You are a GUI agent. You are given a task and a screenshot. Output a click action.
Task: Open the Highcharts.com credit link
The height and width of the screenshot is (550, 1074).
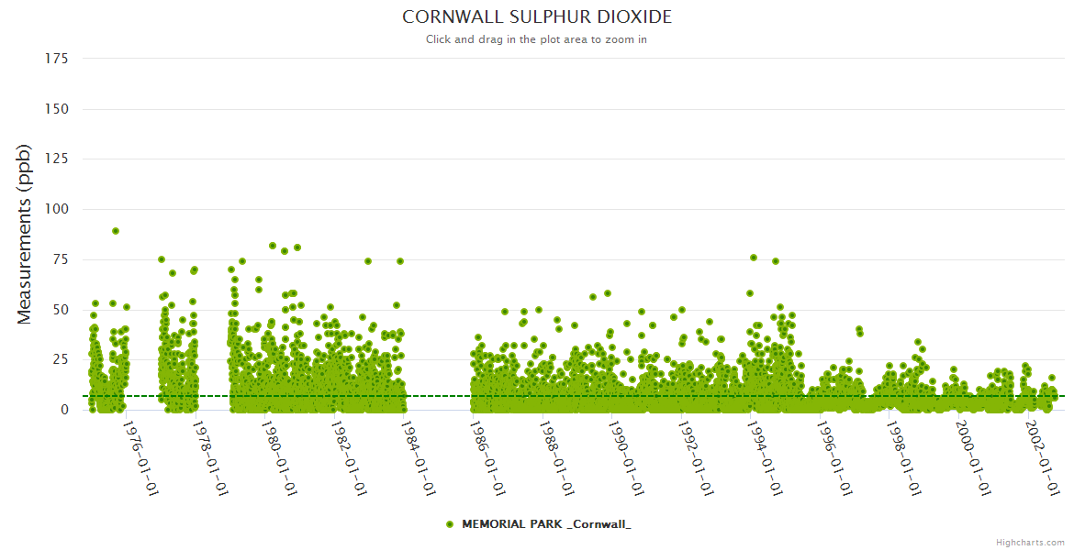tap(1030, 543)
